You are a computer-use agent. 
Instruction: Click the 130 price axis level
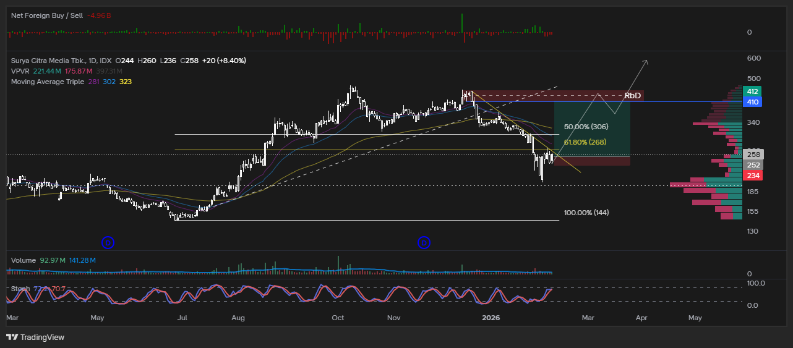pyautogui.click(x=754, y=231)
